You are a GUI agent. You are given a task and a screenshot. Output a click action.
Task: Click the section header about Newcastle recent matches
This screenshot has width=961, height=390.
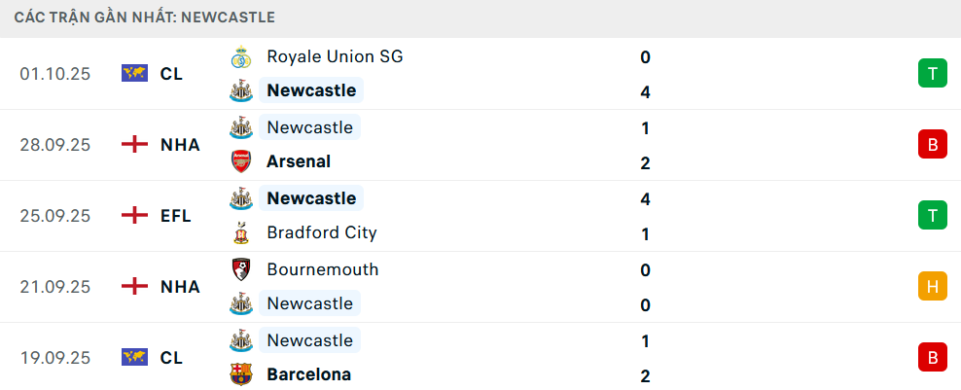pos(144,17)
